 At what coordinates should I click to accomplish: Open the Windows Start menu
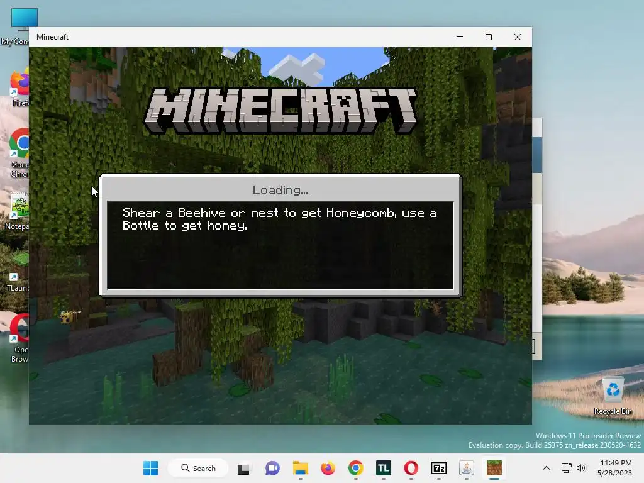pos(150,468)
